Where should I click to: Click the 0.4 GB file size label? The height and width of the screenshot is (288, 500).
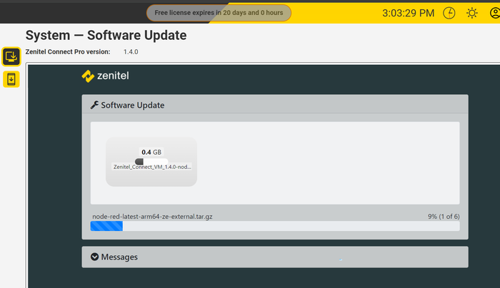coord(151,152)
